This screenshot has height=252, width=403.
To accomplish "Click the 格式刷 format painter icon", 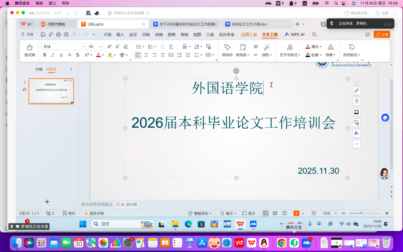I will coord(30,47).
